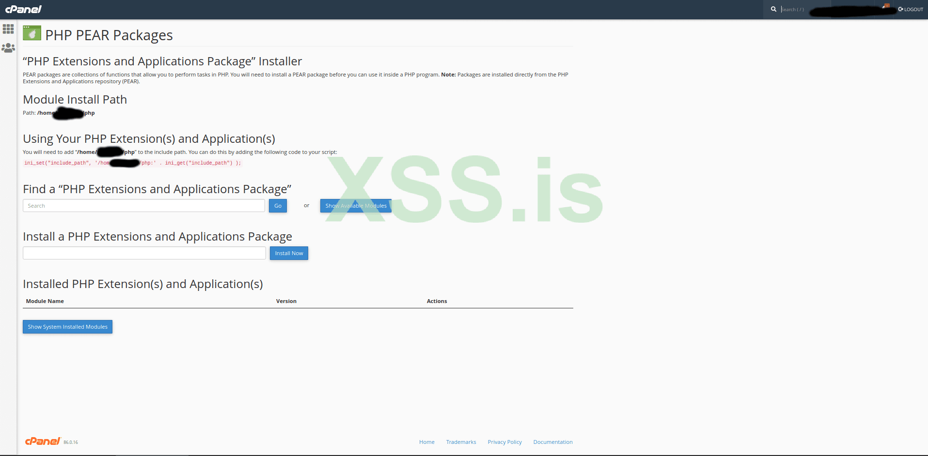This screenshot has width=928, height=456.
Task: Click the Install Now button
Action: pyautogui.click(x=289, y=253)
